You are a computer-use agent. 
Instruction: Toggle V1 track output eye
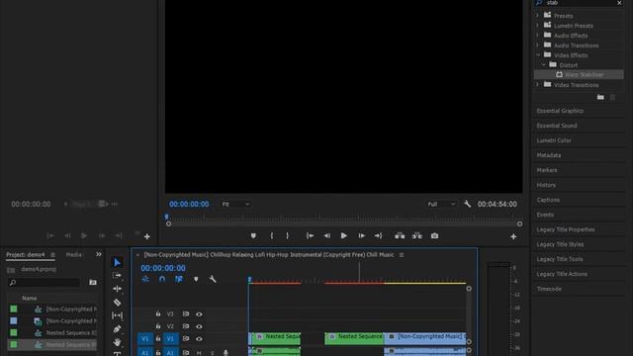point(199,339)
